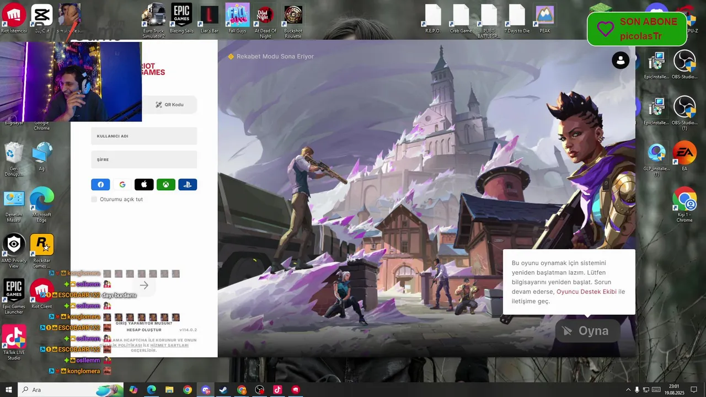Open the Hesap Oluştur link
This screenshot has width=706, height=397.
click(x=144, y=330)
